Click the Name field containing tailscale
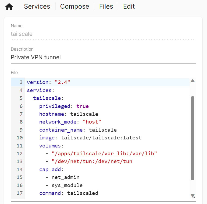Screen dimensions: 207x204 pyautogui.click(x=103, y=34)
